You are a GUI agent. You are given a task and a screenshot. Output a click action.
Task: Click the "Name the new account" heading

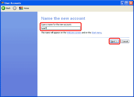[63, 18]
